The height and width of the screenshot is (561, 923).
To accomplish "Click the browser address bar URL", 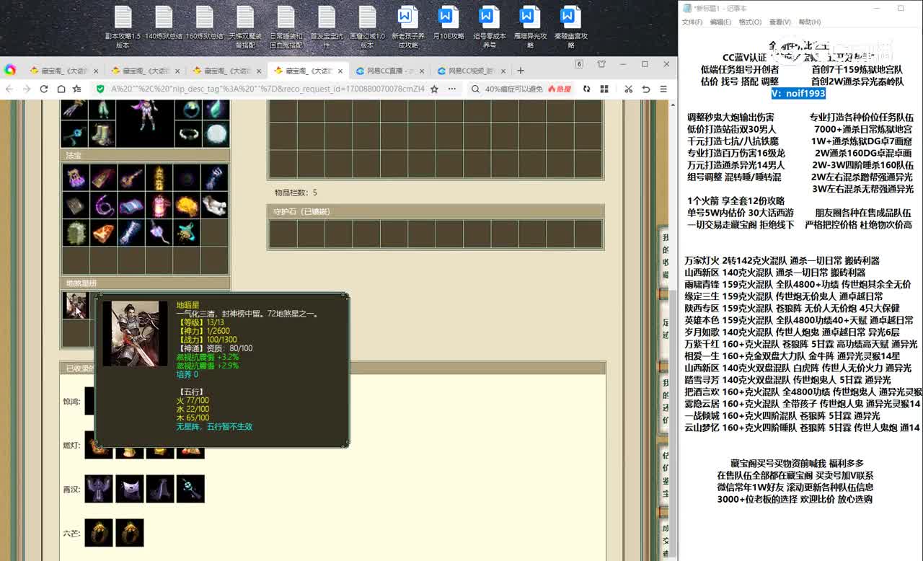I will 268,89.
